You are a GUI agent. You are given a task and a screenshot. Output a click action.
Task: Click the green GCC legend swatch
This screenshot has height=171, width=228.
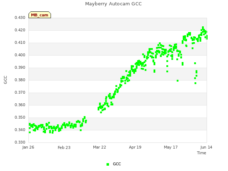pyautogui.click(x=108, y=164)
